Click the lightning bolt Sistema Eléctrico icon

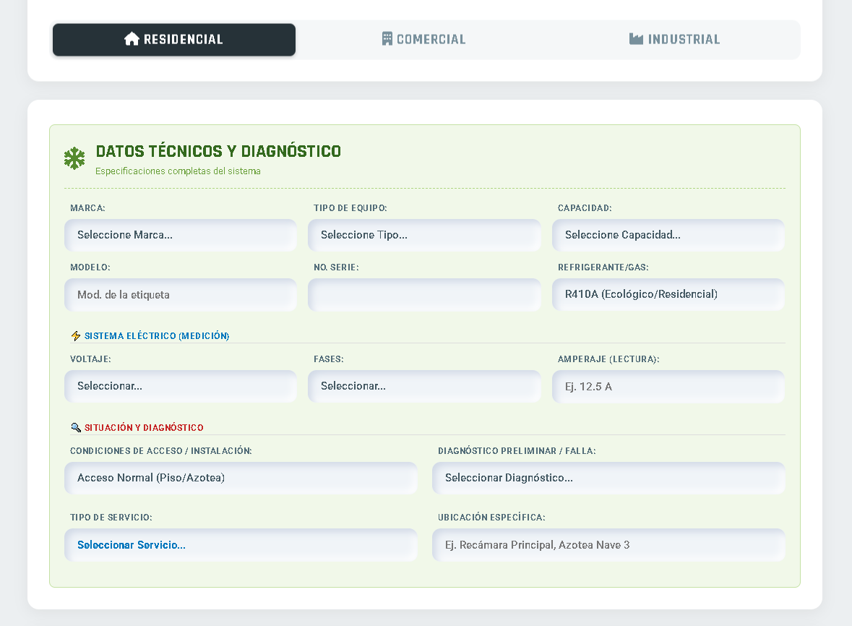click(76, 336)
